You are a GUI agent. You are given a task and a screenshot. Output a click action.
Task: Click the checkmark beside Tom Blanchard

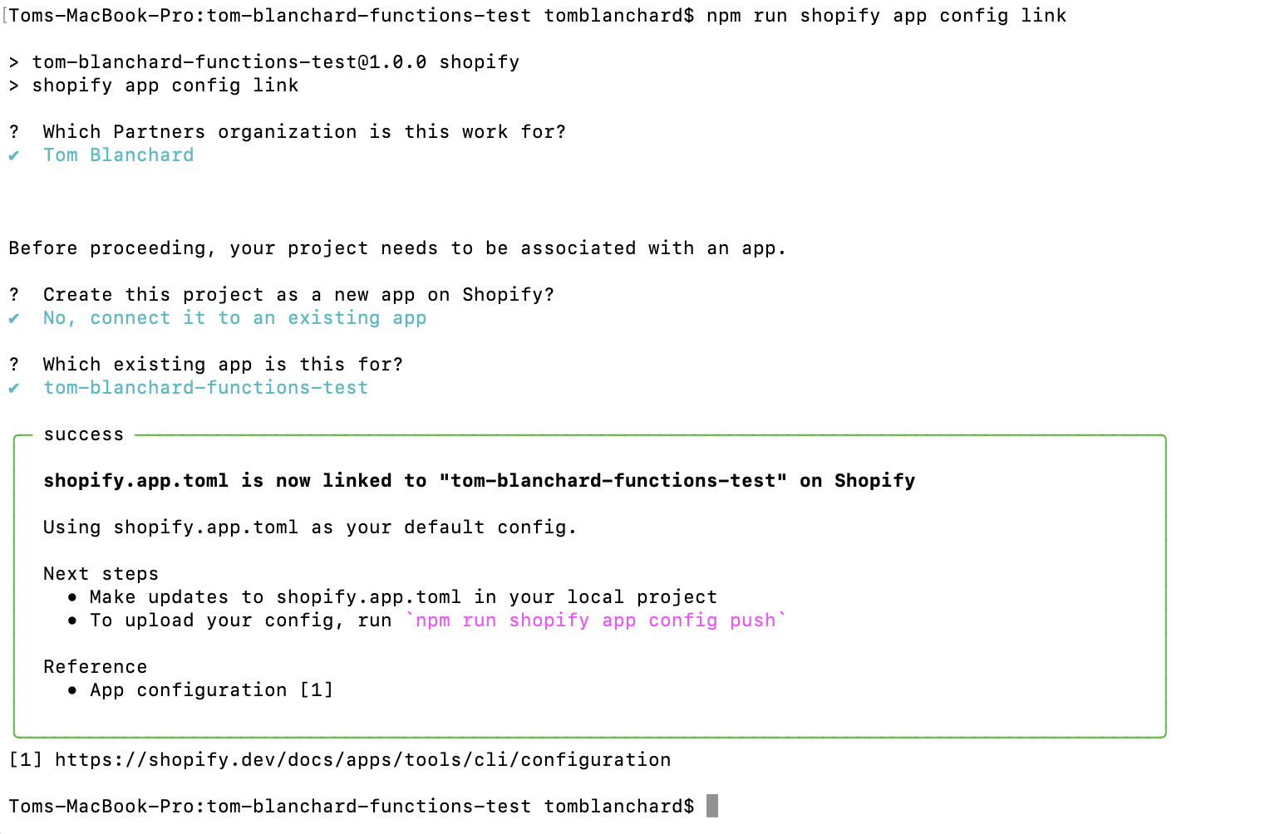pos(14,155)
